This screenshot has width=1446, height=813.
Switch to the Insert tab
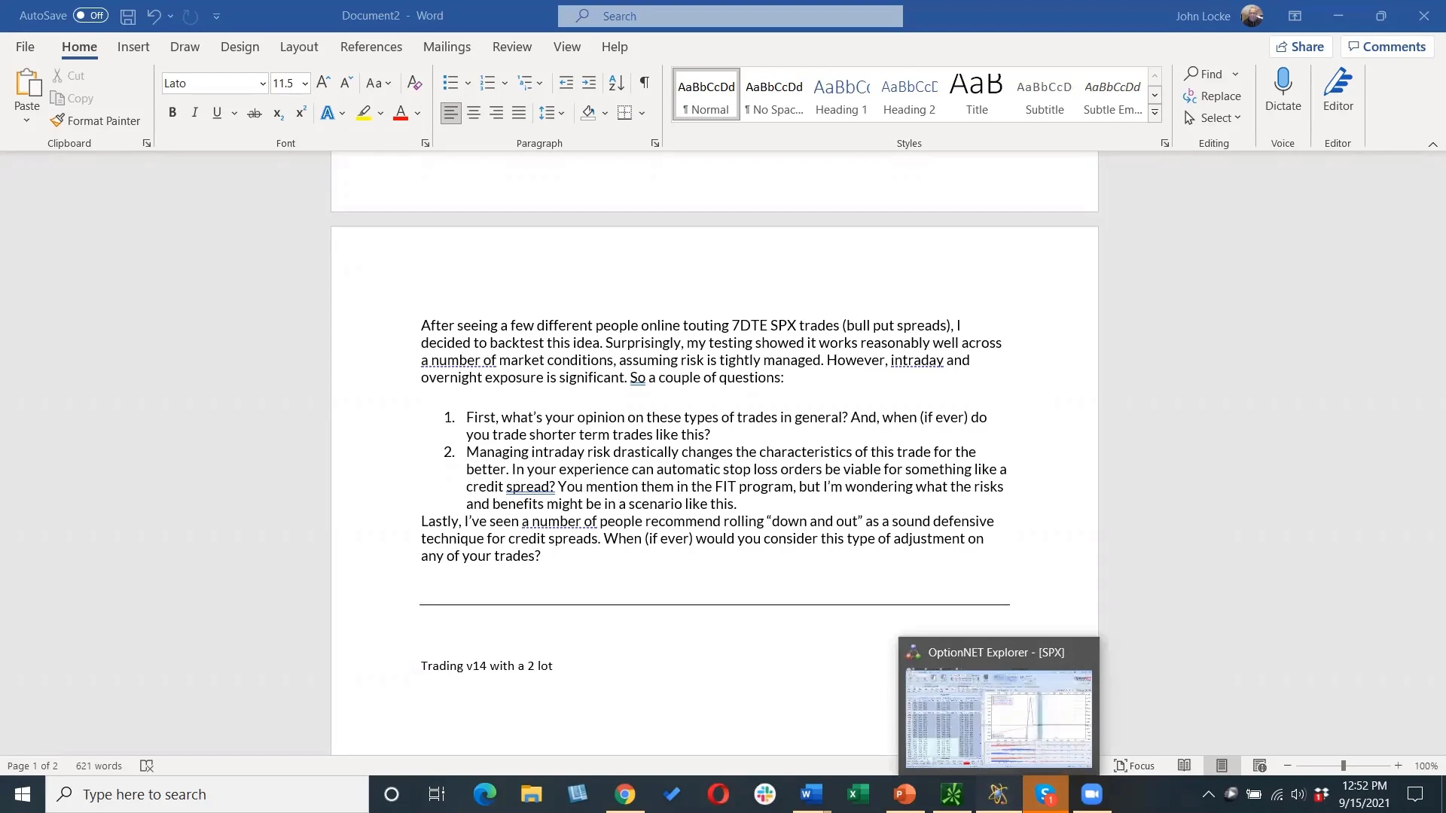(x=133, y=47)
